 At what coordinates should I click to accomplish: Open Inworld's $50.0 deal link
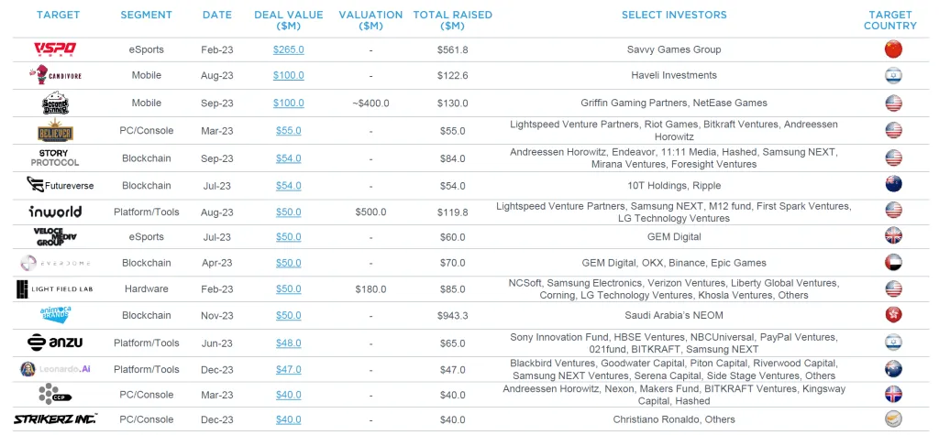coord(288,212)
